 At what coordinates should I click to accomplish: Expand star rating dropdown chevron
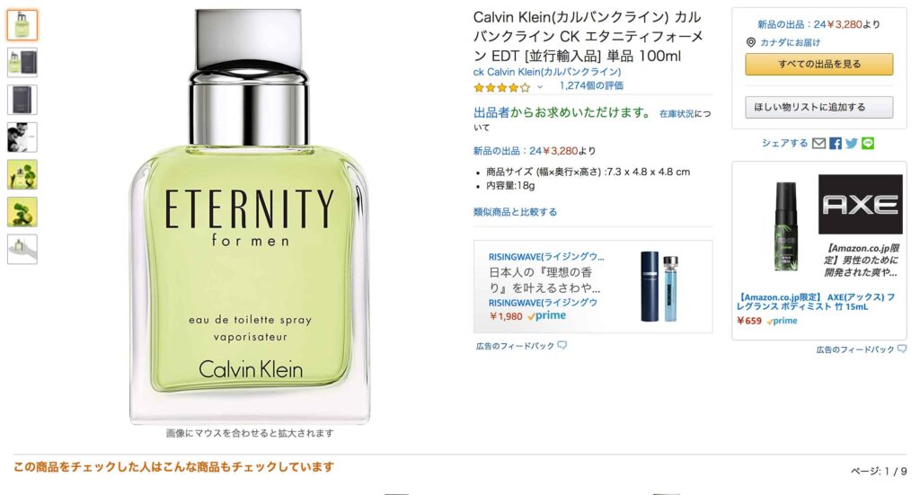540,87
